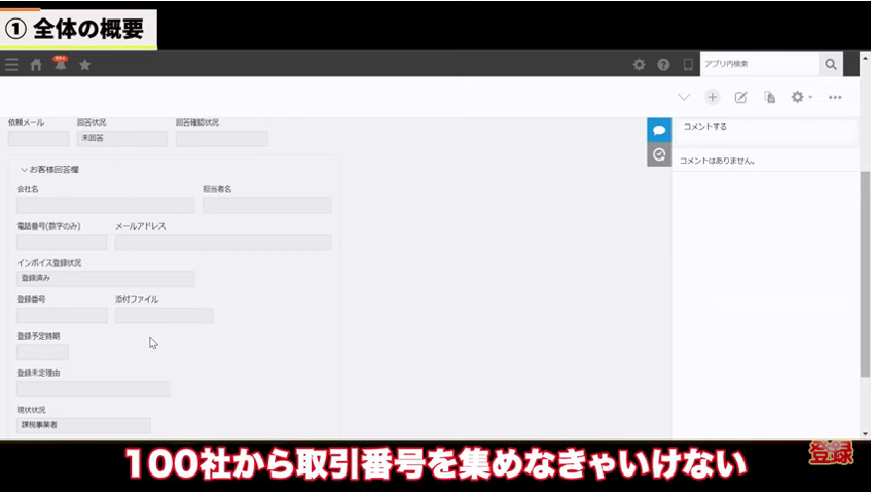
Task: Open the app settings gear dropdown
Action: coord(800,97)
